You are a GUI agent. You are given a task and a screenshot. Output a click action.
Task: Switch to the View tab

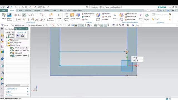[x=54, y=11]
